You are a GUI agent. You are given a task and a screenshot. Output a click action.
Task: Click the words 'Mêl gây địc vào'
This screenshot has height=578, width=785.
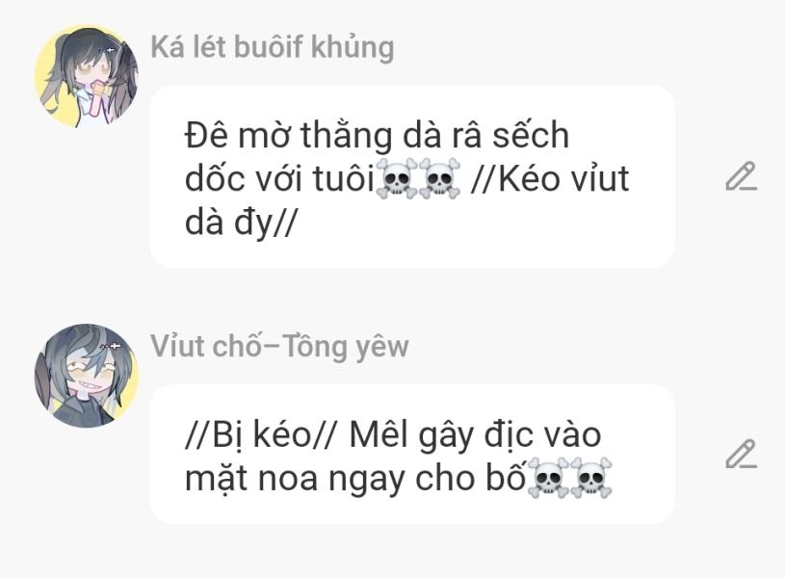[475, 434]
